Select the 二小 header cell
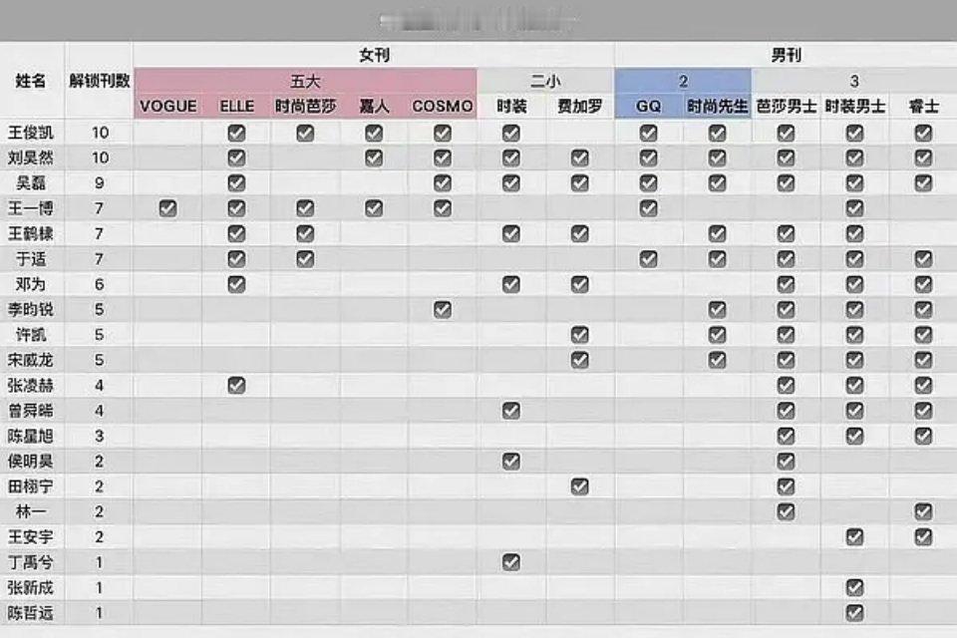 tap(545, 81)
